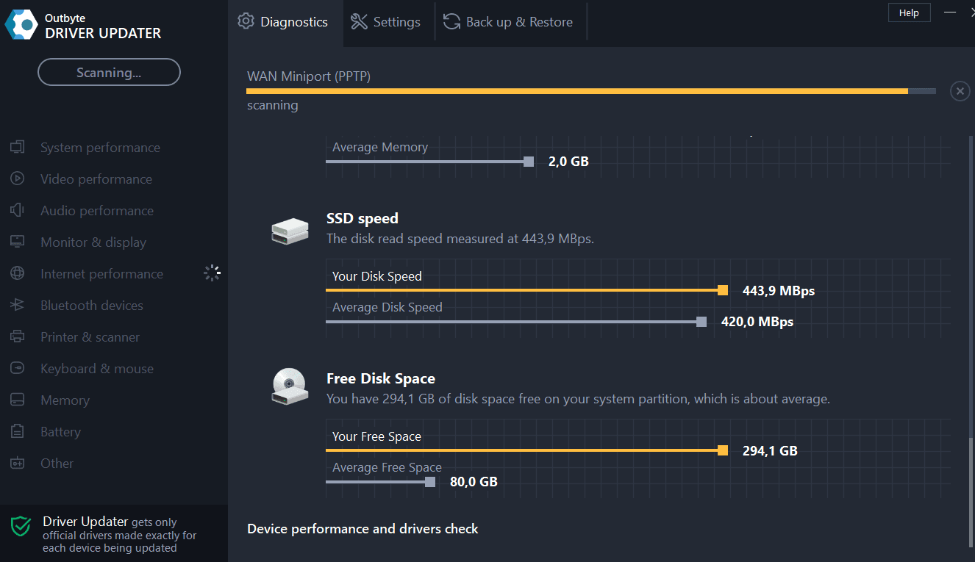This screenshot has height=562, width=975.
Task: Click the Help button
Action: (x=909, y=13)
